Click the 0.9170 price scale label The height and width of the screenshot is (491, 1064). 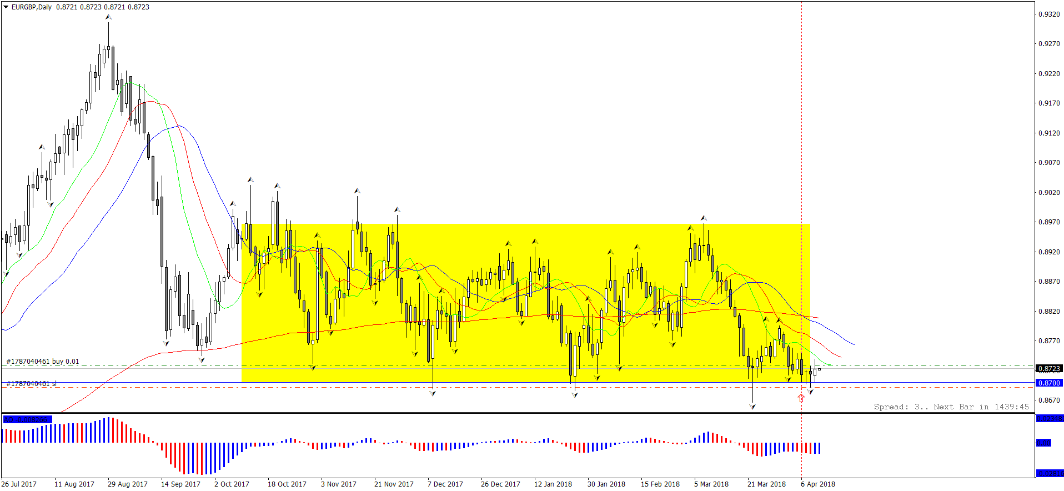1049,103
